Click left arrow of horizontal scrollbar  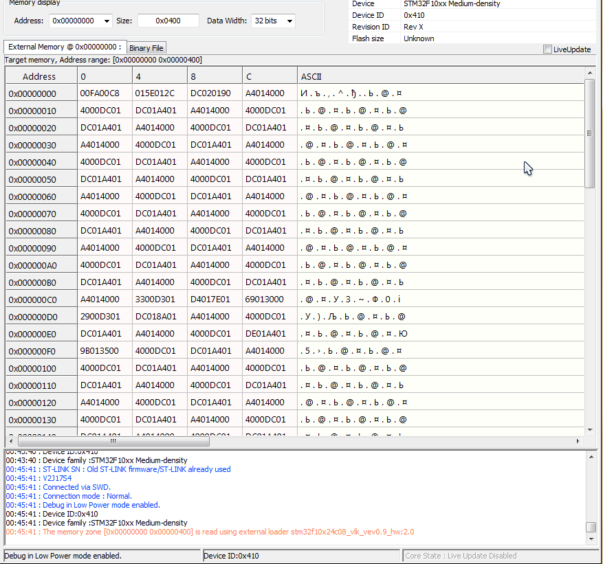click(x=11, y=440)
